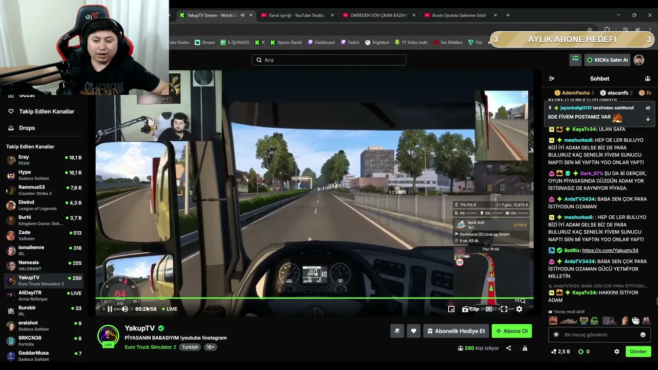Open Ses Efektleri bookmark
Screen dimensions: 658x370
[448, 42]
